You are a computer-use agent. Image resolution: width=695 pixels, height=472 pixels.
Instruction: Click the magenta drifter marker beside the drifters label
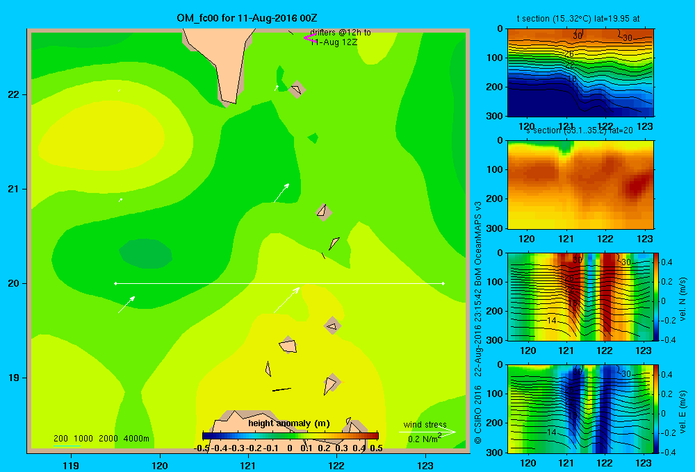310,38
